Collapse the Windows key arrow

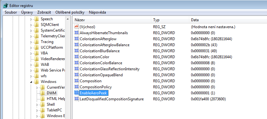[x=31, y=82]
